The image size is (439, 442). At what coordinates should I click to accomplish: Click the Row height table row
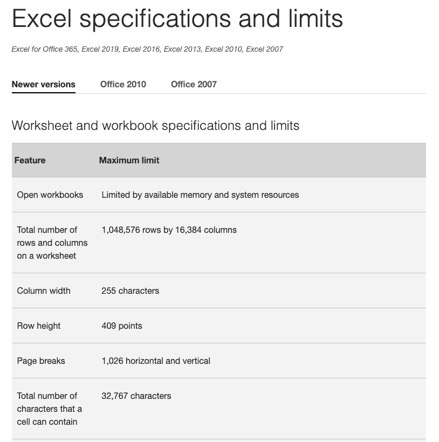click(38, 326)
